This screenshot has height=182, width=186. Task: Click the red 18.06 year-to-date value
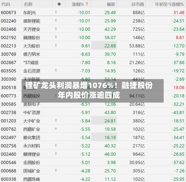pos(179,88)
